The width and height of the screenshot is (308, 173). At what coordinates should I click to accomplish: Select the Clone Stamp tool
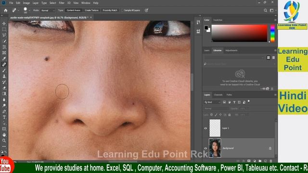pyautogui.click(x=4, y=76)
